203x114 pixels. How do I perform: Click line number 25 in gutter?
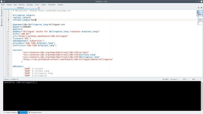(x=8, y=66)
